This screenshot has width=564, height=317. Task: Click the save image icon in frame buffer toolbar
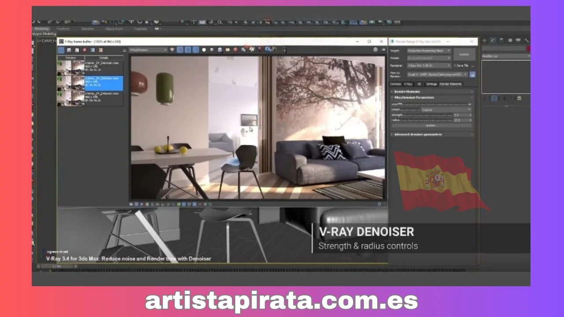(x=220, y=50)
